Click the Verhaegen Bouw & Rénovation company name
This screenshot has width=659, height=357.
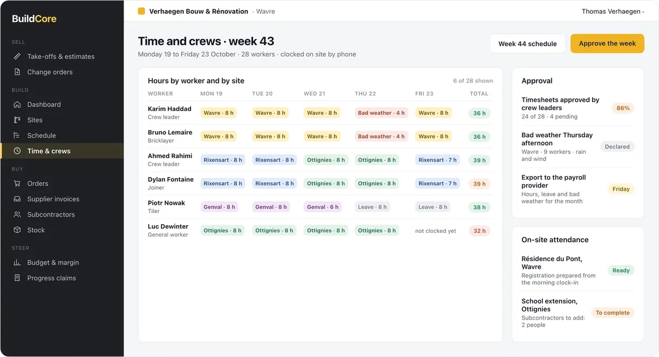(x=199, y=12)
